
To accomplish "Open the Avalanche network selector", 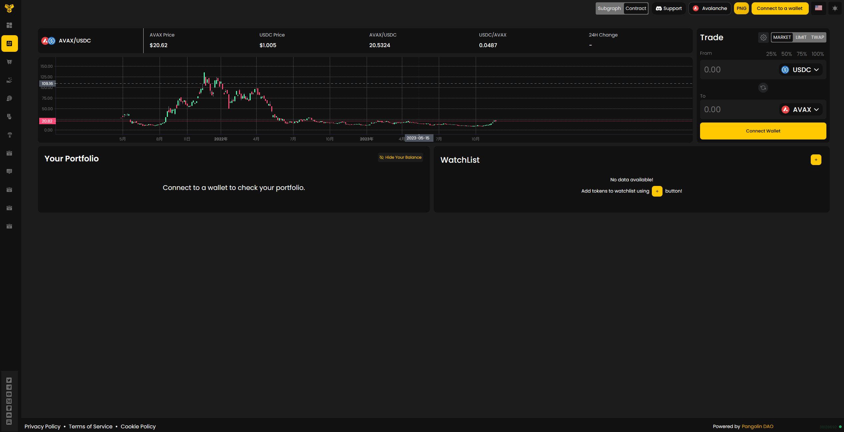I will coord(710,8).
